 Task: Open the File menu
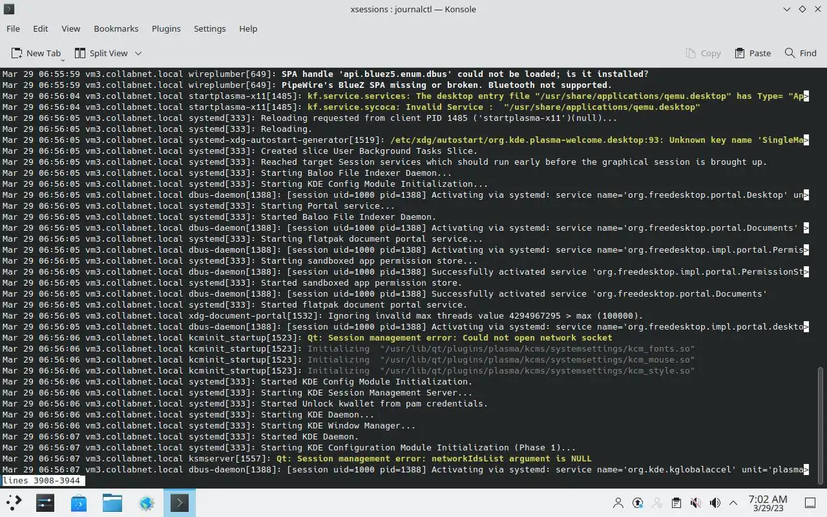tap(13, 28)
